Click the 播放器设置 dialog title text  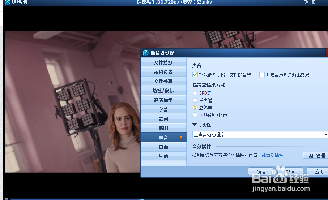coord(162,53)
